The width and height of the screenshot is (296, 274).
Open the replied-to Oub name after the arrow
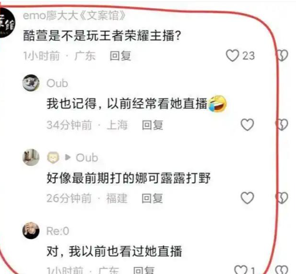(x=87, y=157)
